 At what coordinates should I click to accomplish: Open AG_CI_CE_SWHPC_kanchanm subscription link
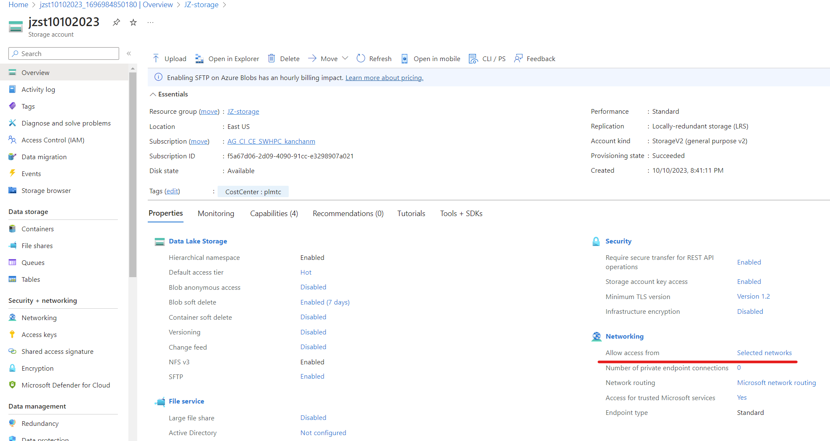[x=271, y=141]
